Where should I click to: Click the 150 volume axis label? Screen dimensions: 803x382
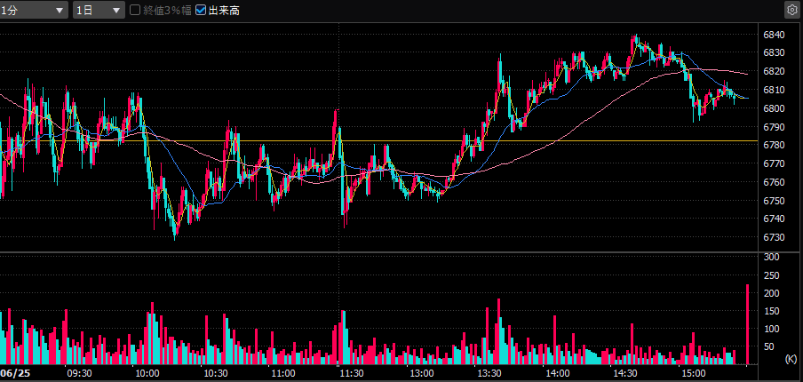pos(772,311)
